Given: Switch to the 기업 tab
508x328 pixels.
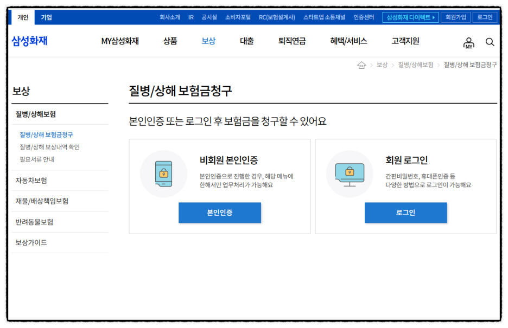Looking at the screenshot, I should tap(46, 17).
